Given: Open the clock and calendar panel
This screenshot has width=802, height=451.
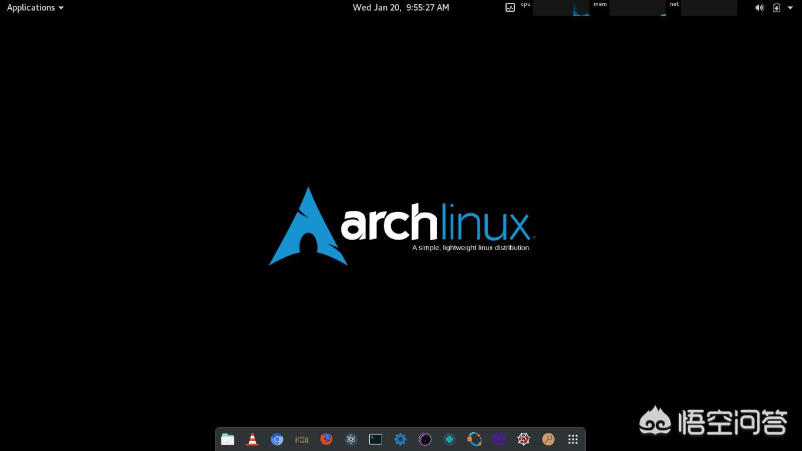Looking at the screenshot, I should pyautogui.click(x=401, y=8).
